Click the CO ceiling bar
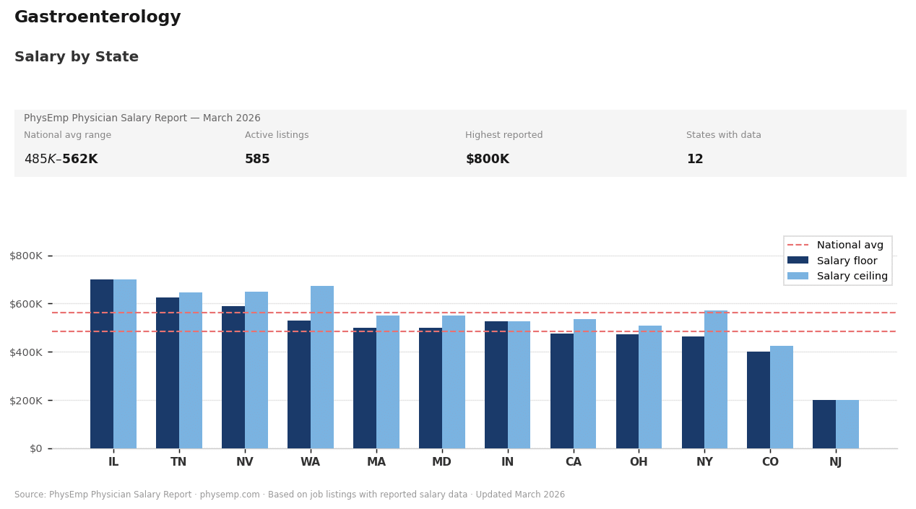Image resolution: width=916 pixels, height=509 pixels. 781,397
